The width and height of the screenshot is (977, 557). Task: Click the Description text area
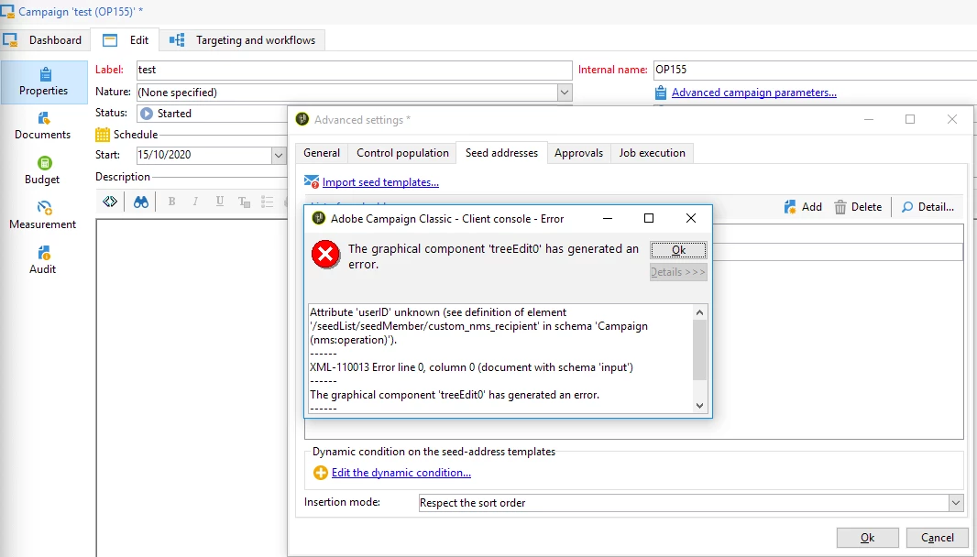point(191,388)
